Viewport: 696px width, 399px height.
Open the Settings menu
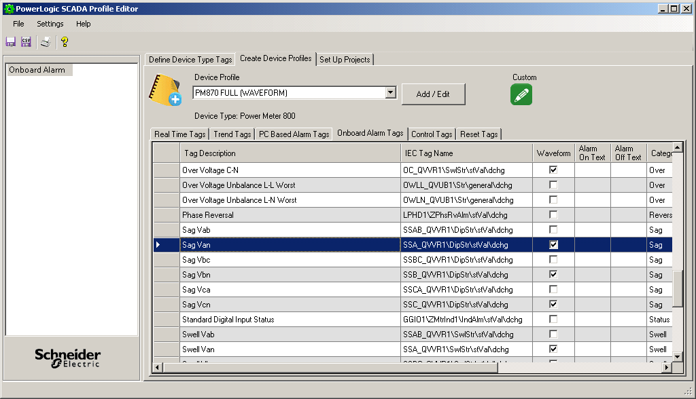pyautogui.click(x=50, y=24)
